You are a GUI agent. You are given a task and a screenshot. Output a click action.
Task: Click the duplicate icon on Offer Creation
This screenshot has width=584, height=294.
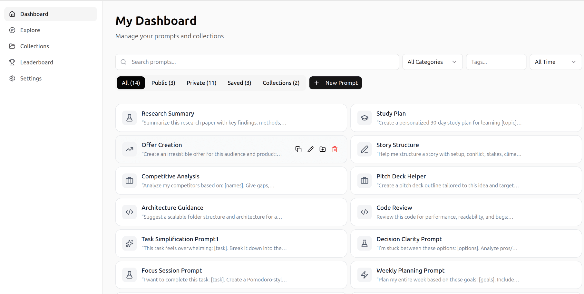(298, 149)
